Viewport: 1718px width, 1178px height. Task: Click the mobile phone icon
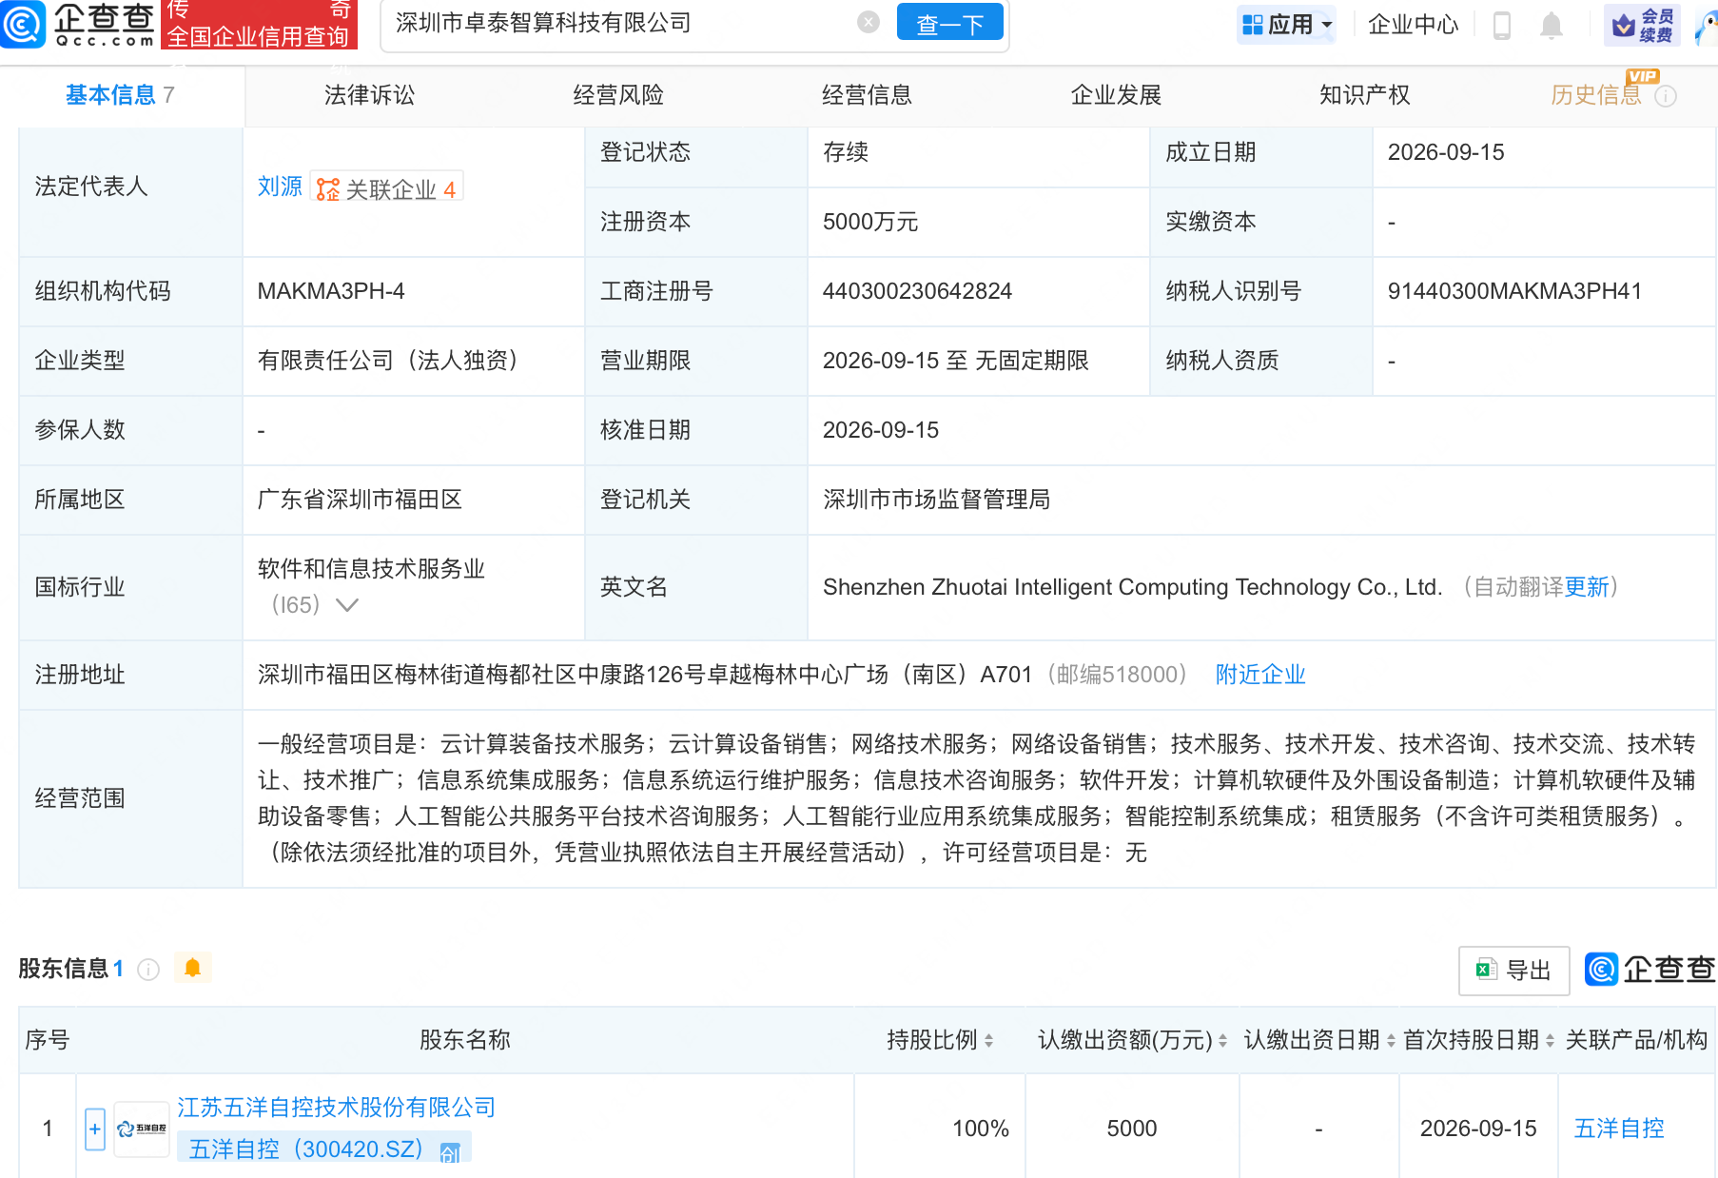coord(1502,25)
